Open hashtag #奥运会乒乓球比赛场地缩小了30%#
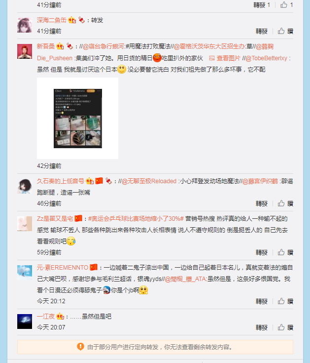Screen dimensions: 310x363 click(x=136, y=218)
